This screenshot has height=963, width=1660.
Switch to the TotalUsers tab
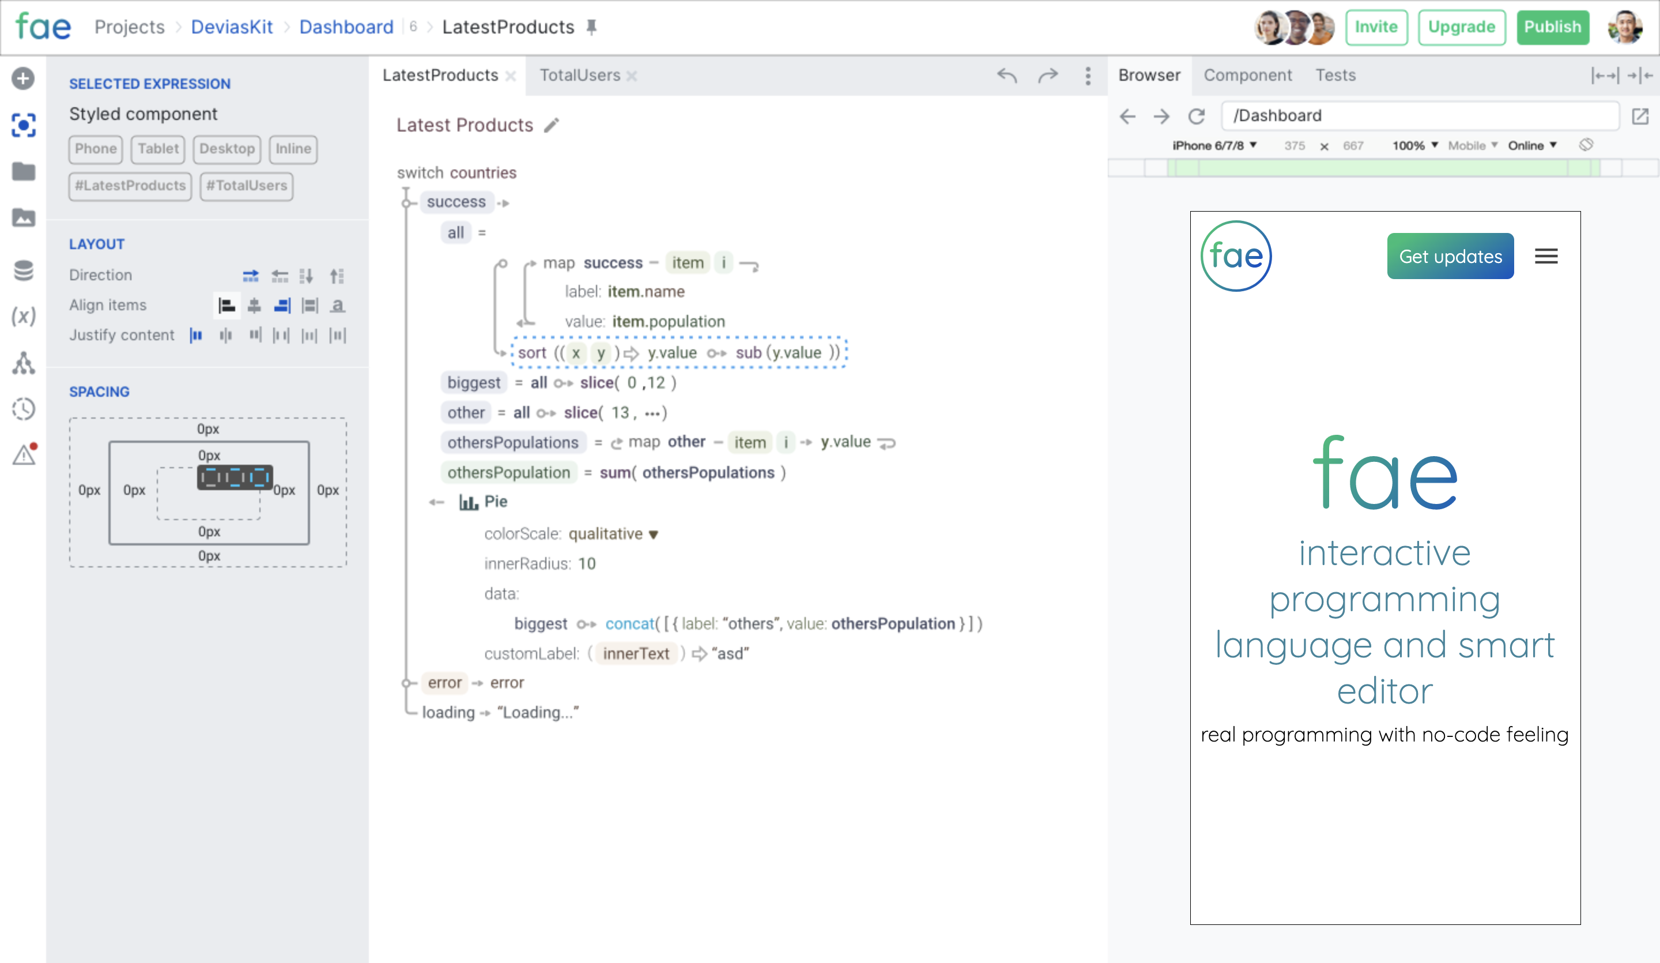pyautogui.click(x=580, y=76)
